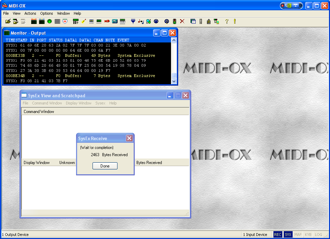Image resolution: width=330 pixels, height=239 pixels.
Task: Click the blue globe question toolbar icon
Action: coord(167,22)
